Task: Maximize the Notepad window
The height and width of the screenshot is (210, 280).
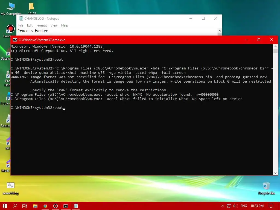Action: [203, 18]
